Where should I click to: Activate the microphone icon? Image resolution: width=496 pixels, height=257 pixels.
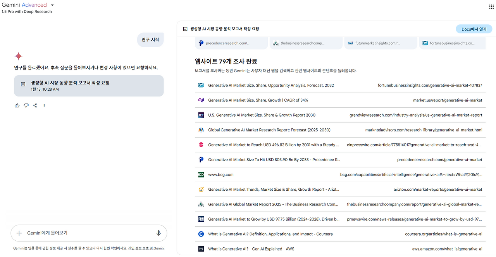[x=158, y=233]
